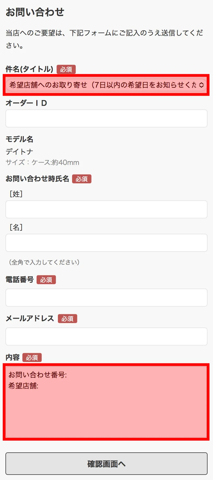Click the メールアドレス label text
The width and height of the screenshot is (213, 480).
[30, 318]
